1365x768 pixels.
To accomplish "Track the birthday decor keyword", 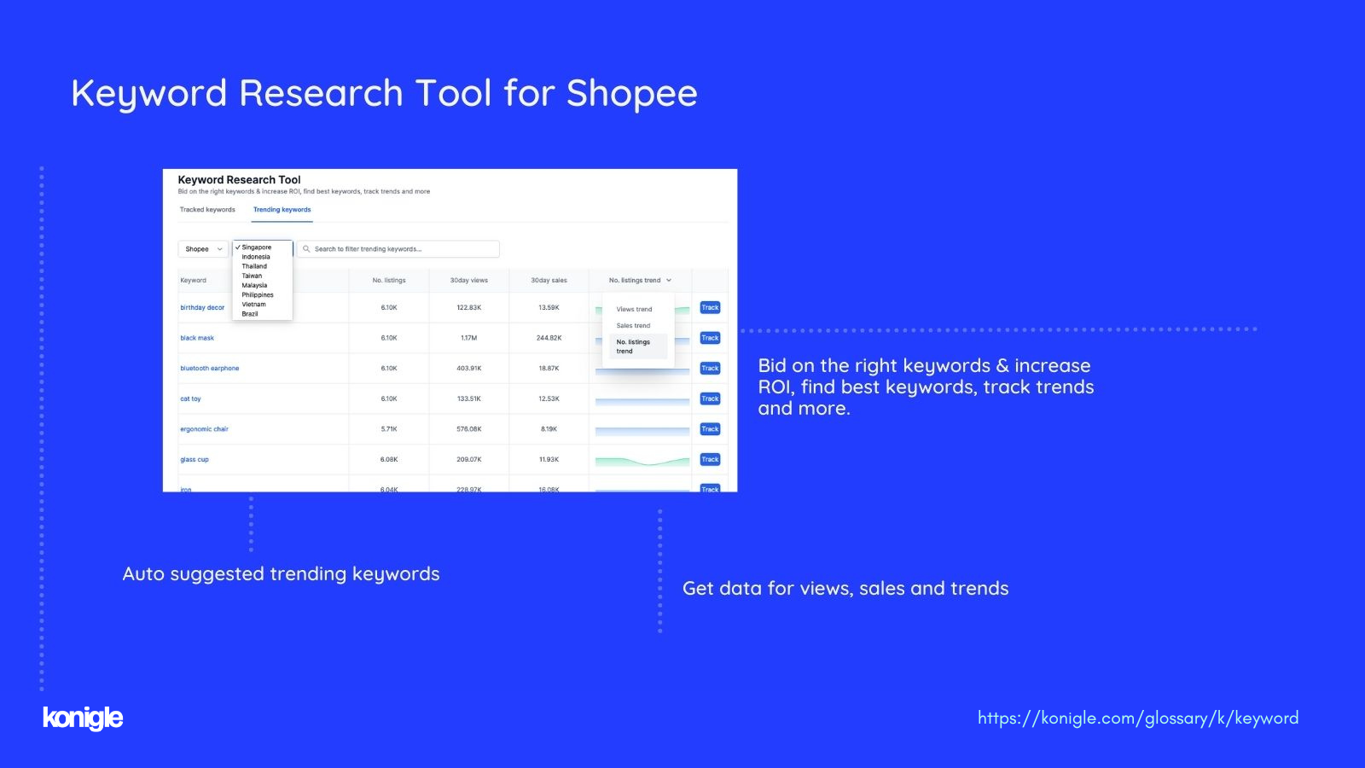I will click(x=710, y=307).
